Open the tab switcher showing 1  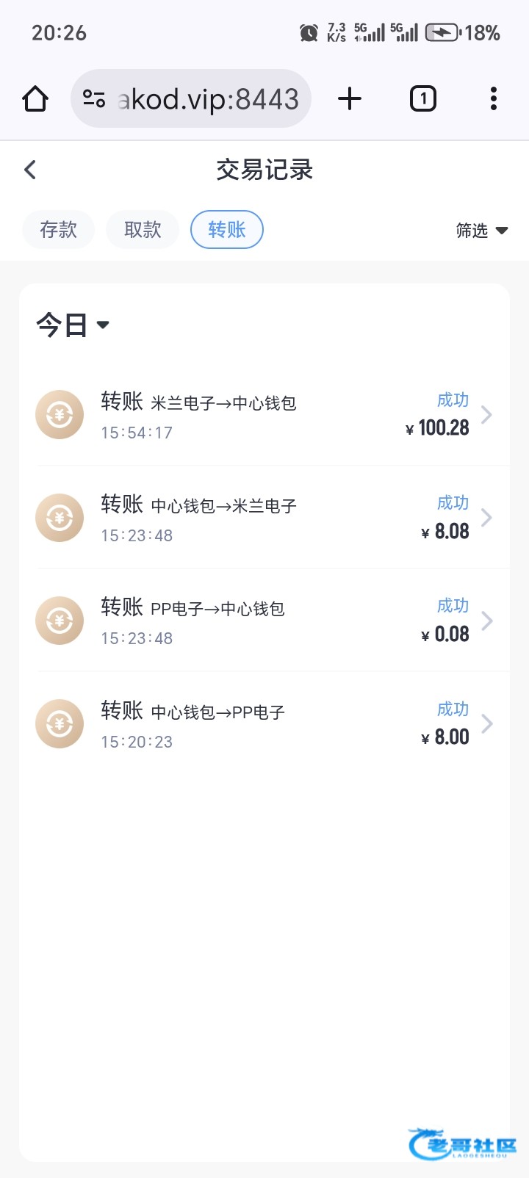click(423, 98)
